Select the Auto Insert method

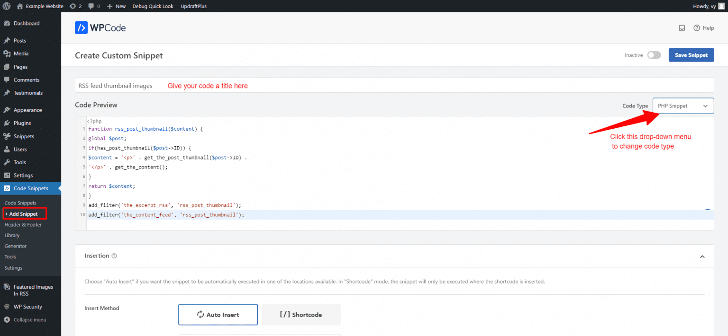(218, 314)
